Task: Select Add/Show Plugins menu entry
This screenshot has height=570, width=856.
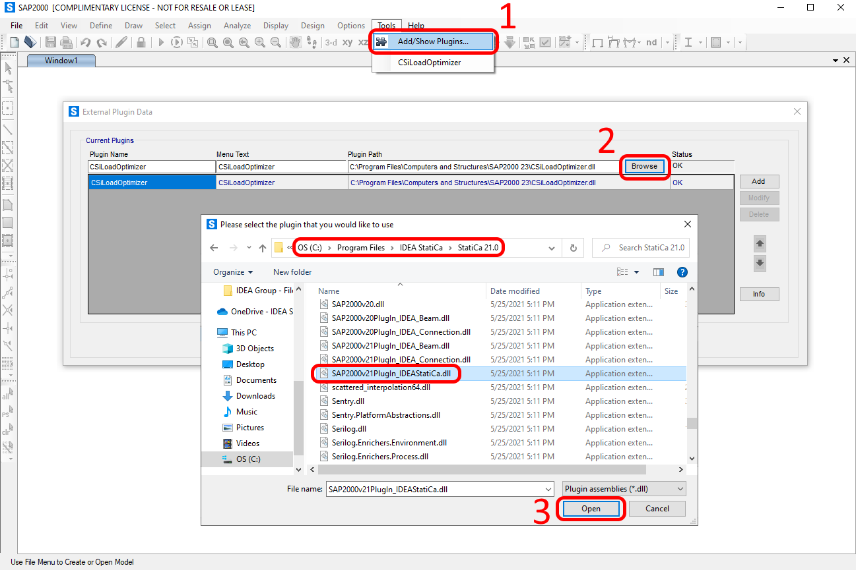Action: click(433, 42)
